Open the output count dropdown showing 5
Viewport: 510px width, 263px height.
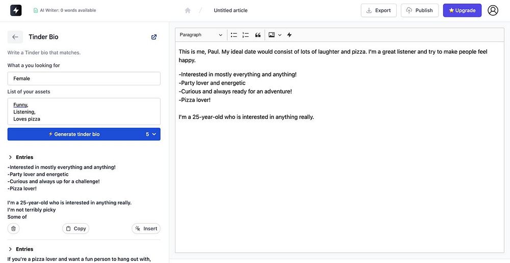point(151,134)
